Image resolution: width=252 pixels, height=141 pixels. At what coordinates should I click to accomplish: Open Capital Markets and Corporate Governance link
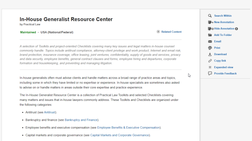[x=120, y=135]
